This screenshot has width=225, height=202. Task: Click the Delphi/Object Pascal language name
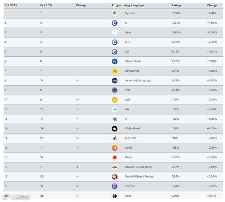[x=139, y=177]
